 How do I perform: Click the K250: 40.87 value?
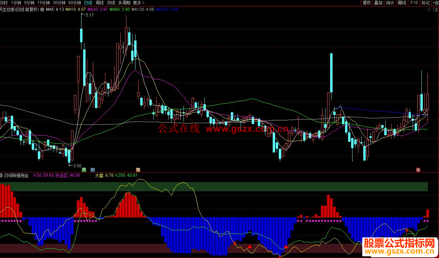coord(126,175)
